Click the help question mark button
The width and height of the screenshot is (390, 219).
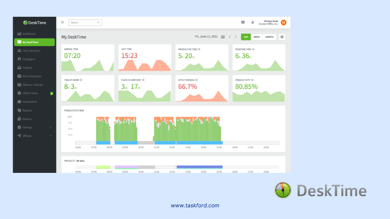click(x=282, y=37)
